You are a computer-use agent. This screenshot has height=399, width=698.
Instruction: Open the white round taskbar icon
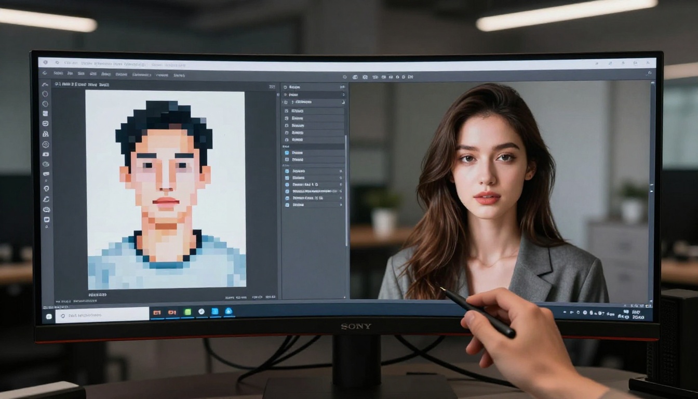point(201,312)
